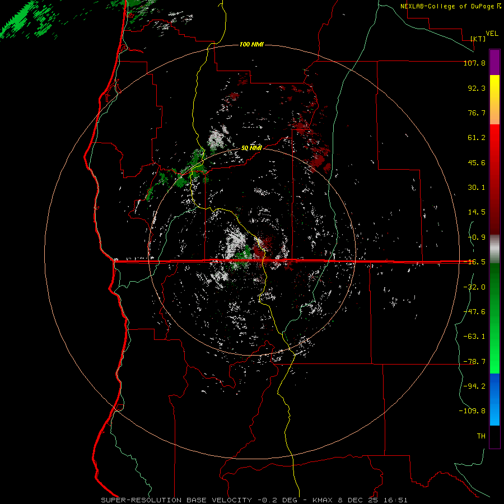Screen dimensions: 504x504
Task: Click the 76.7 velocity scale value
Action: pos(477,113)
